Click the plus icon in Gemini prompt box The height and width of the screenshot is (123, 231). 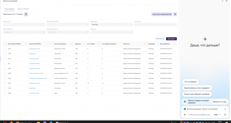click(x=185, y=115)
